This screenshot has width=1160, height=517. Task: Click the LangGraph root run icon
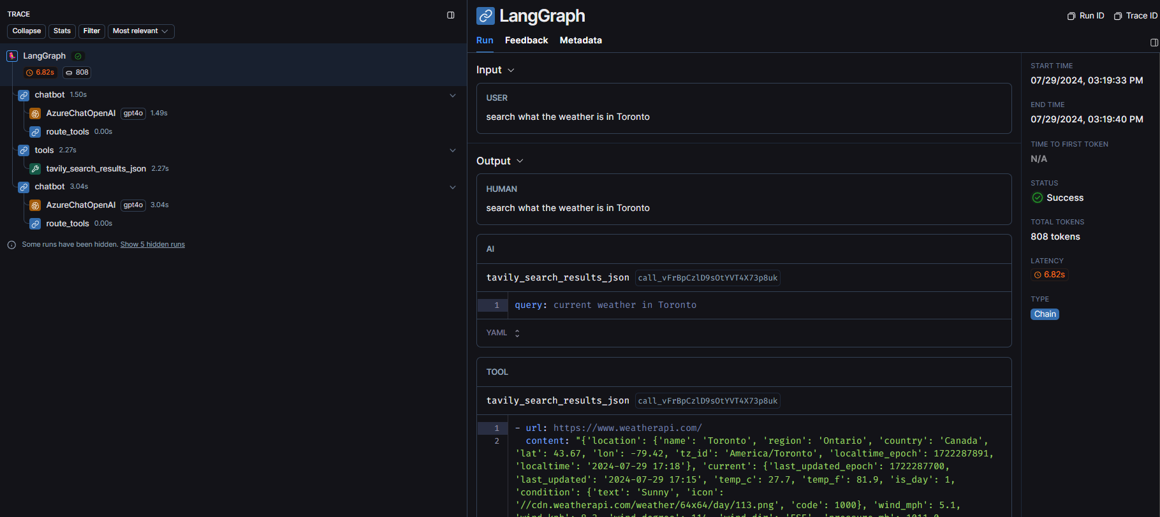coord(12,56)
